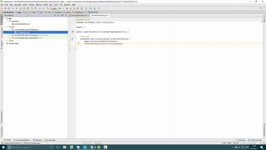
Task: Open project panel settings gear icon
Action: (62, 15)
